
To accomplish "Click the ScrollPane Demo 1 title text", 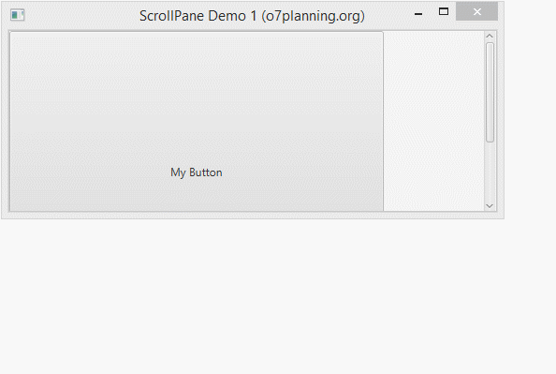I will click(x=252, y=16).
